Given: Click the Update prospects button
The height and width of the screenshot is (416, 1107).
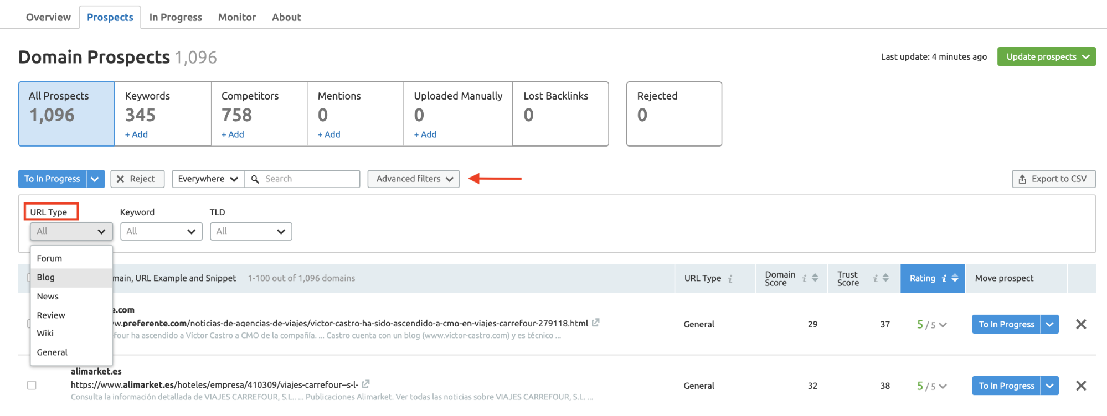Looking at the screenshot, I should tap(1046, 56).
